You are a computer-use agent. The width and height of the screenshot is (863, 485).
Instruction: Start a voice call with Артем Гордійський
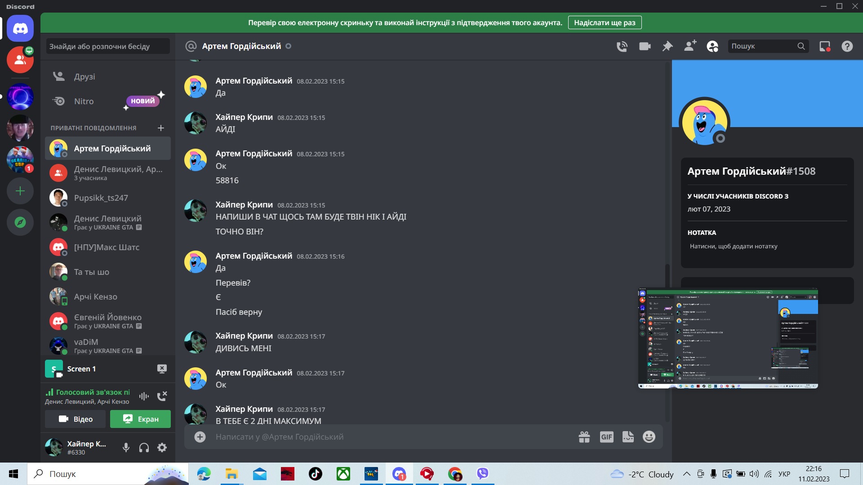click(x=622, y=46)
